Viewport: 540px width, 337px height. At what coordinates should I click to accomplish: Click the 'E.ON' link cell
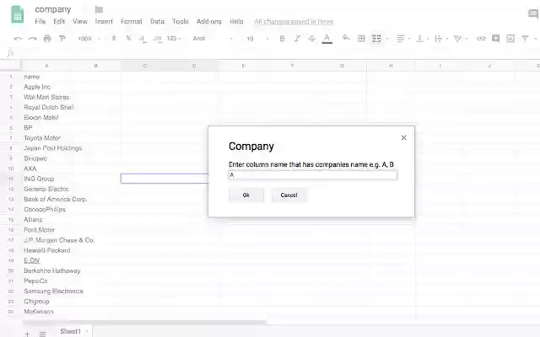[x=32, y=260]
